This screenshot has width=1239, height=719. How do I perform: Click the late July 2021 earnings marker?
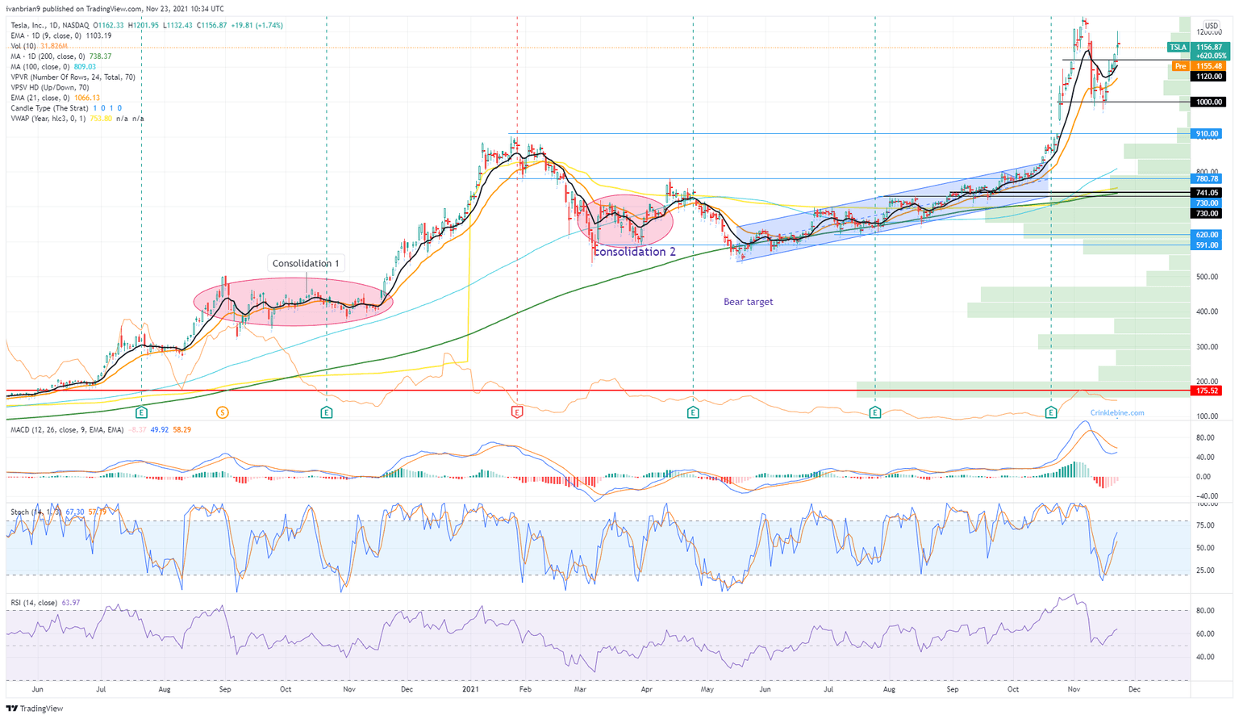click(875, 412)
